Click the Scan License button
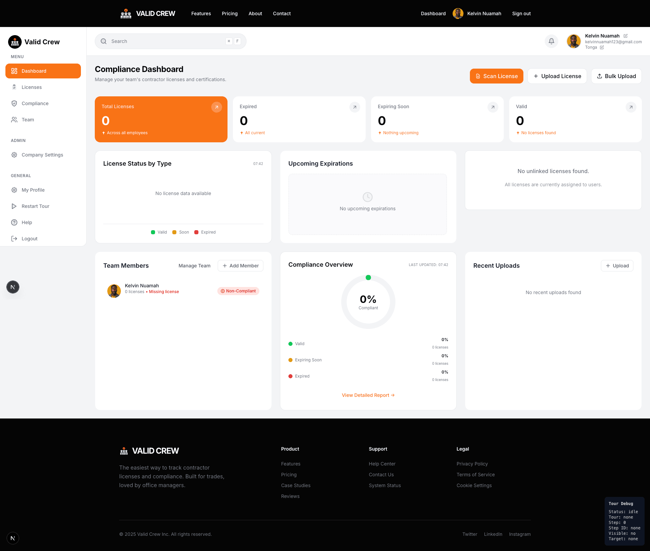Image resolution: width=650 pixels, height=551 pixels. [x=496, y=76]
